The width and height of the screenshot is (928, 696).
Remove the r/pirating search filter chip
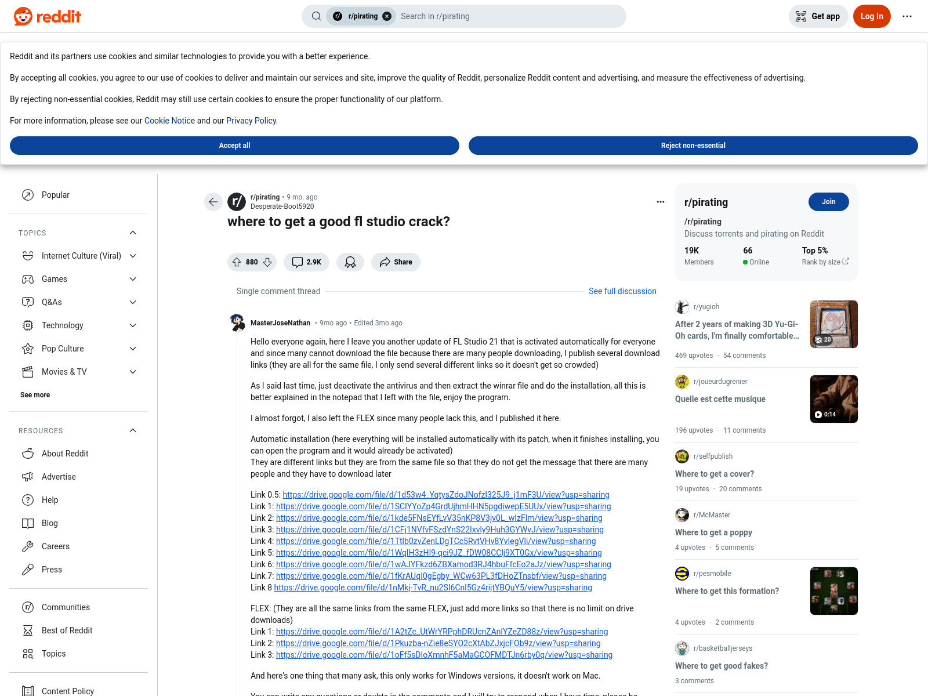(387, 16)
